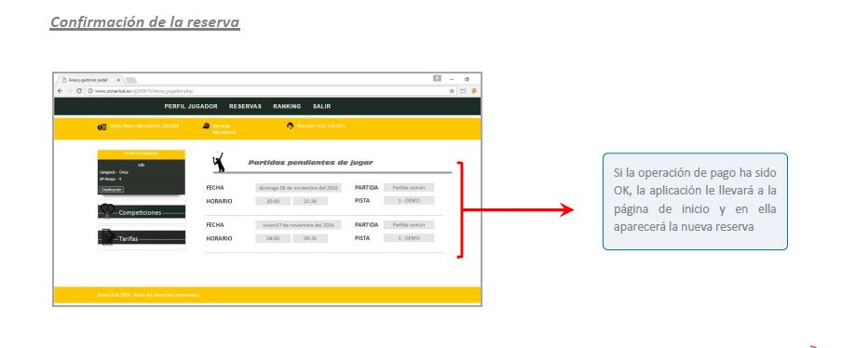Maximize the browser window
The height and width of the screenshot is (348, 842).
pyautogui.click(x=467, y=79)
